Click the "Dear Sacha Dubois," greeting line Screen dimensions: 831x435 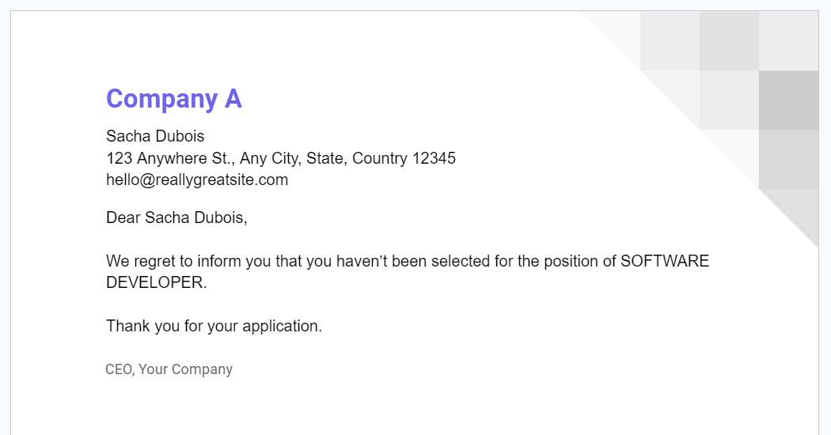pyautogui.click(x=176, y=217)
